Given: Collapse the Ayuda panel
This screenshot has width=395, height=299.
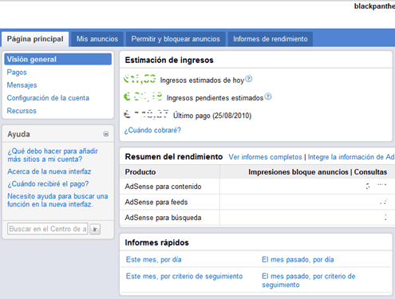Looking at the screenshot, I should [106, 134].
